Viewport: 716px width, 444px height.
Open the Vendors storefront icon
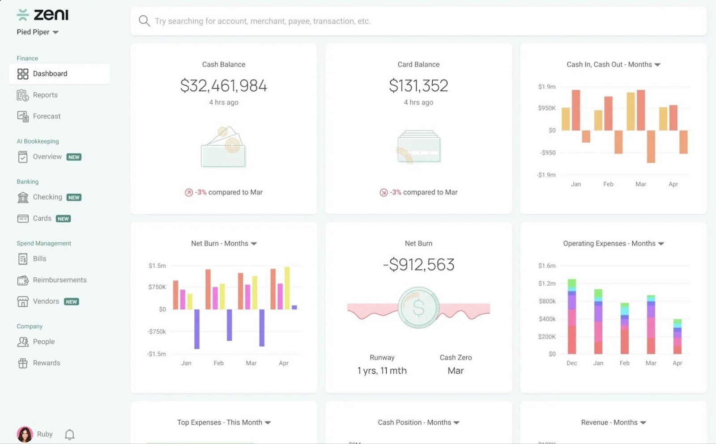pos(23,301)
